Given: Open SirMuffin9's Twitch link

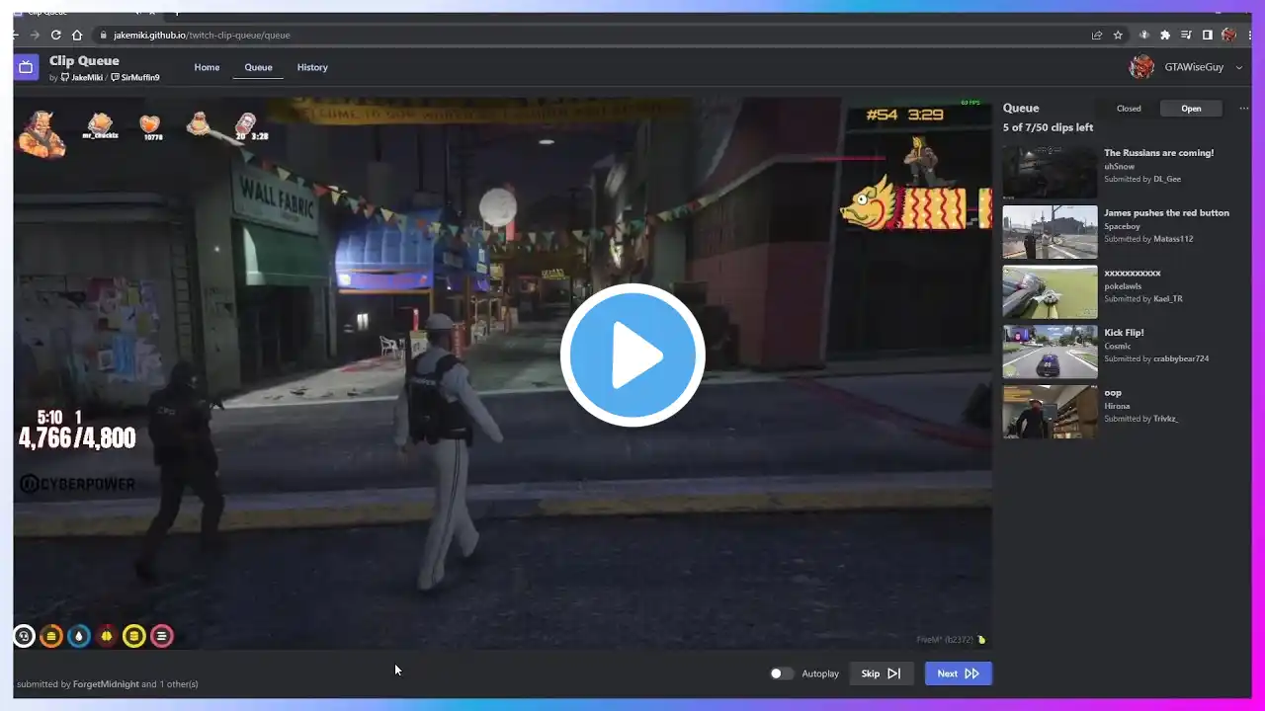Looking at the screenshot, I should [x=135, y=77].
